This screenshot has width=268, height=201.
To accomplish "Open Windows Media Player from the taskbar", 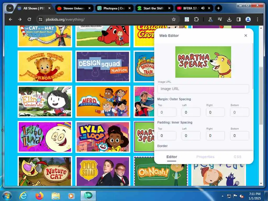I will tap(71, 196).
